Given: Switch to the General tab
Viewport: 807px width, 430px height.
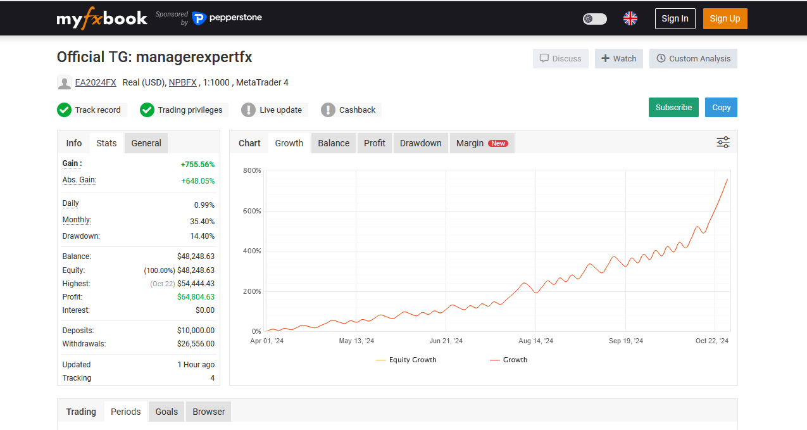Looking at the screenshot, I should pyautogui.click(x=146, y=143).
